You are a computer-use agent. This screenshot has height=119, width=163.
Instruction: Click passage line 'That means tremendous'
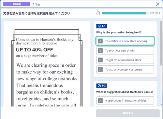[x=39, y=85]
